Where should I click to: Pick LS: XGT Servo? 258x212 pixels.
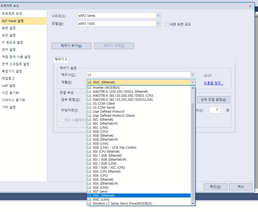[x=139, y=192]
